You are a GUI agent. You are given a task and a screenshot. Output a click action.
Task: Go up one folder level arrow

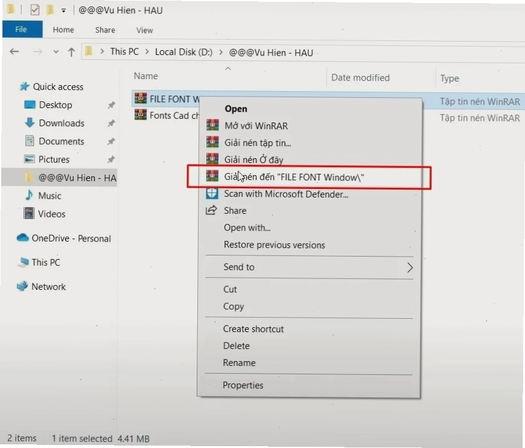point(71,52)
